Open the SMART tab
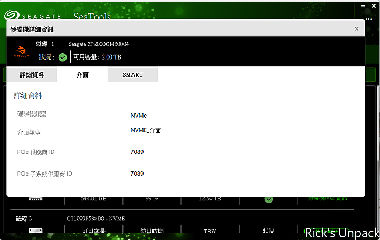The width and height of the screenshot is (380, 240). point(133,75)
